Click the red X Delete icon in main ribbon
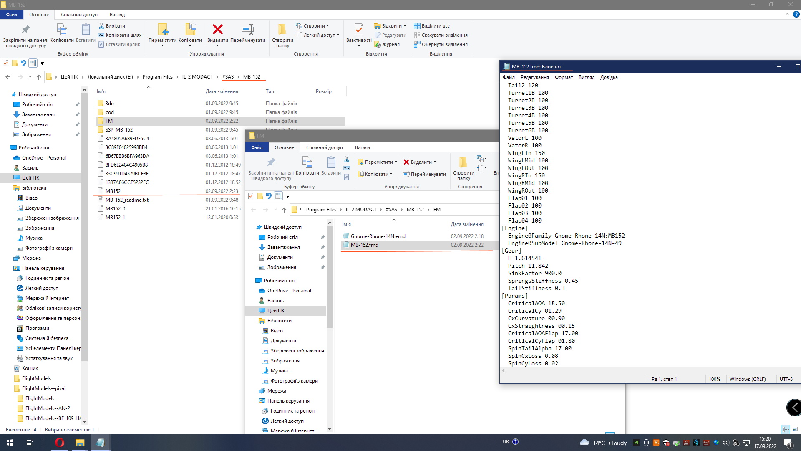Viewport: 801px width, 451px height. (x=217, y=30)
